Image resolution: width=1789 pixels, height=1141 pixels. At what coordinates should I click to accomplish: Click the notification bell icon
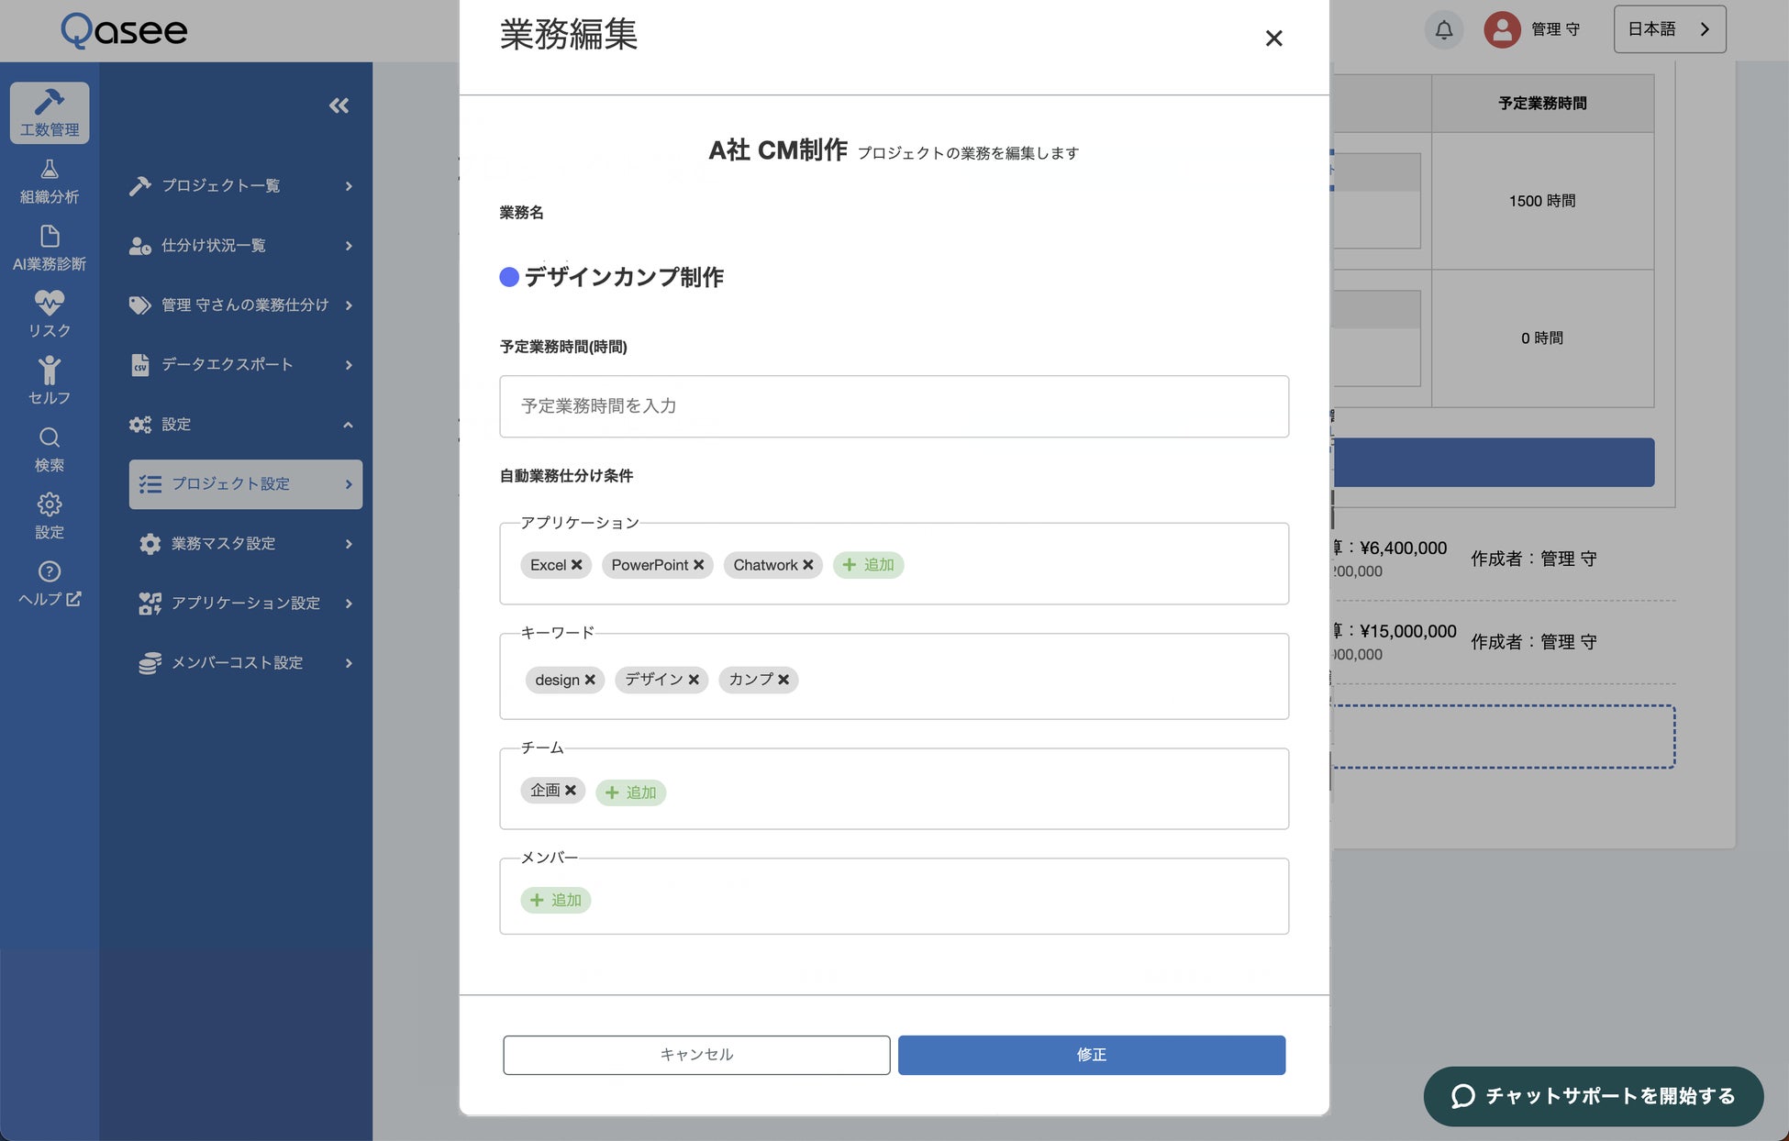[1443, 29]
